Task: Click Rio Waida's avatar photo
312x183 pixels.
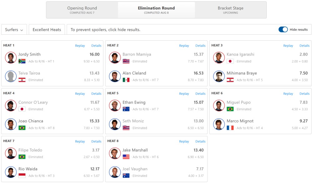Action: point(11,172)
